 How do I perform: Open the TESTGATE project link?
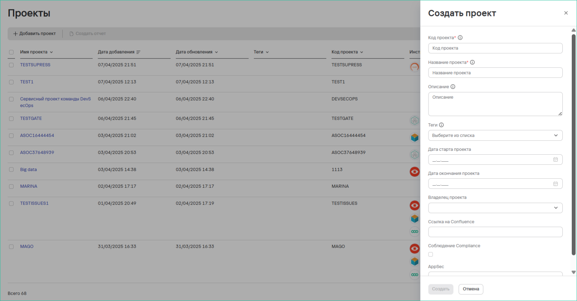tap(31, 118)
